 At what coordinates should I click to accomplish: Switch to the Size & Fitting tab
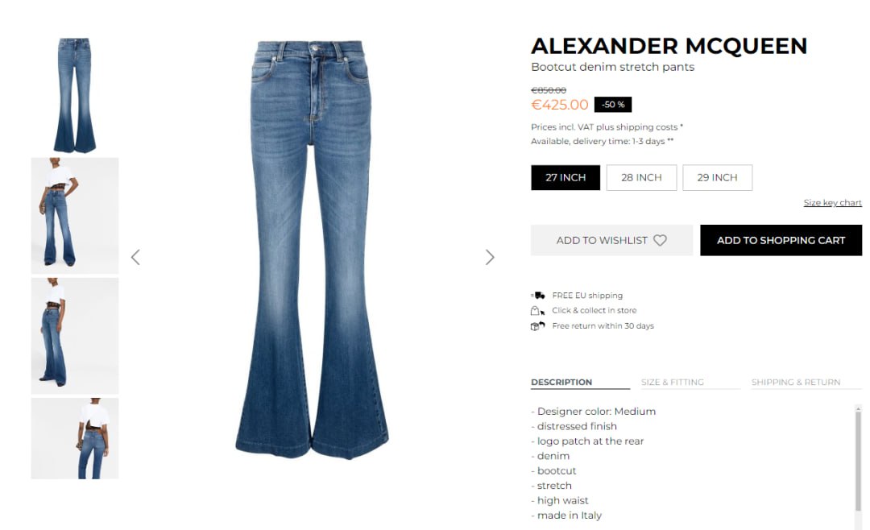pyautogui.click(x=673, y=382)
